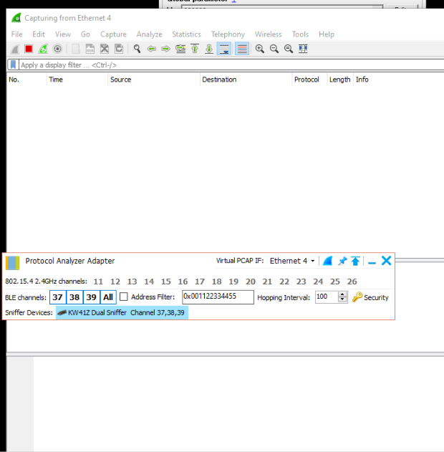444x452 pixels.
Task: Open the Capture menu
Action: (113, 34)
